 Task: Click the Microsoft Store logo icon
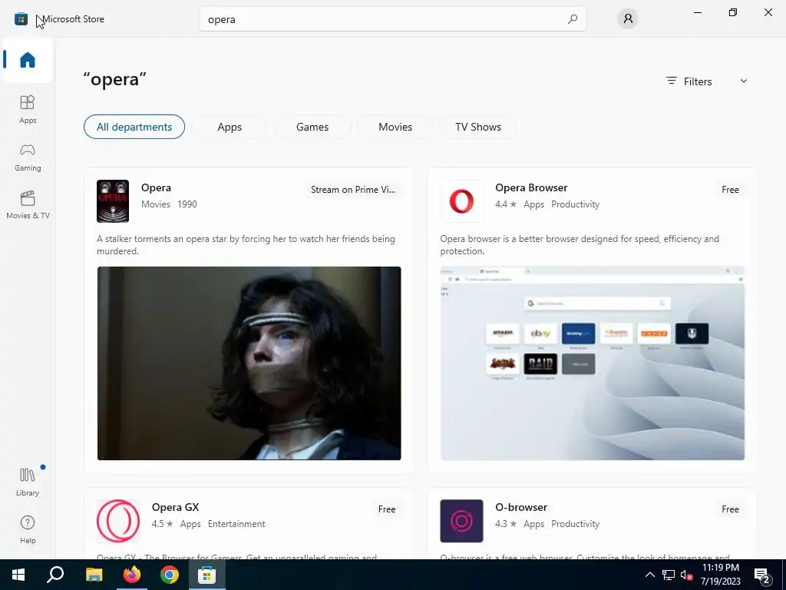pyautogui.click(x=21, y=19)
